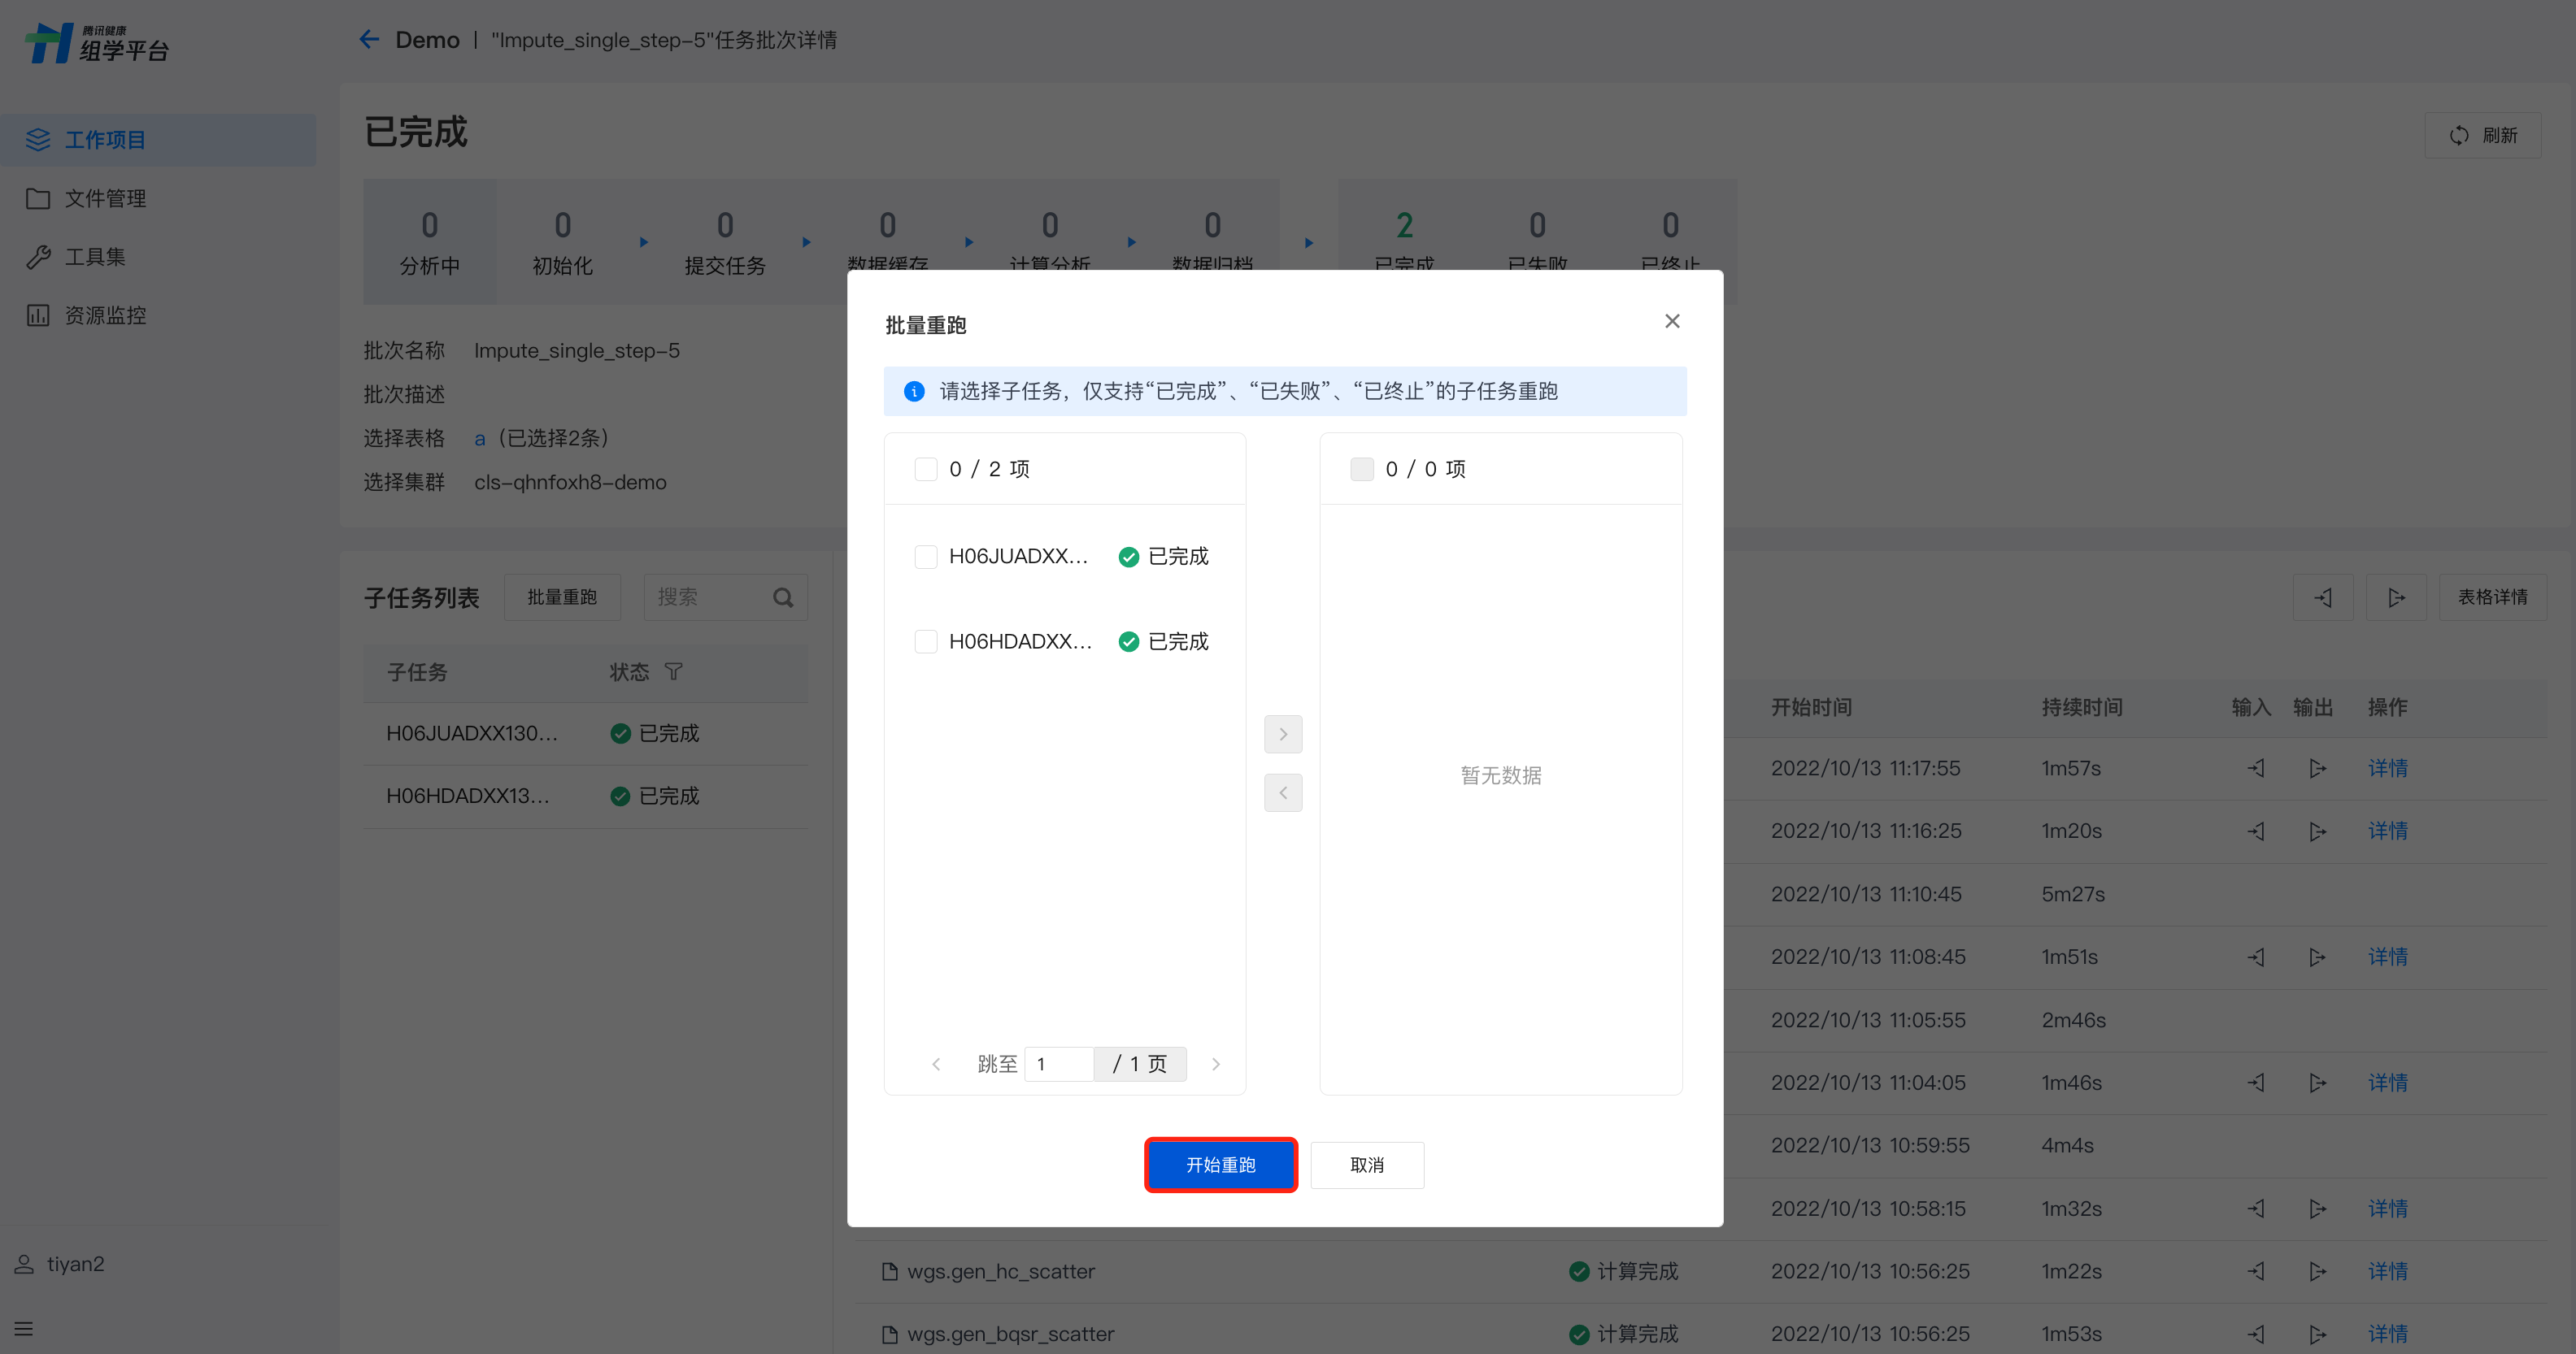Click the refresh icon button 刷新
This screenshot has width=2576, height=1354.
[x=2482, y=135]
